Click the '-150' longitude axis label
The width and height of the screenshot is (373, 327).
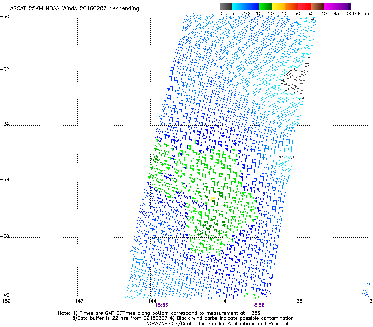5,301
